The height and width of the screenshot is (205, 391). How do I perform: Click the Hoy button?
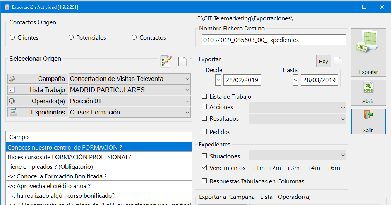tap(323, 61)
